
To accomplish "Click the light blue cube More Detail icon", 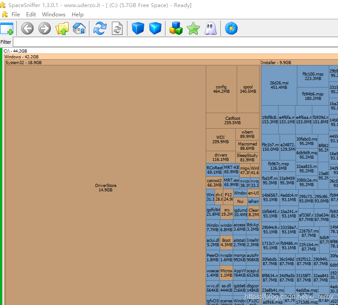I will pos(155,28).
